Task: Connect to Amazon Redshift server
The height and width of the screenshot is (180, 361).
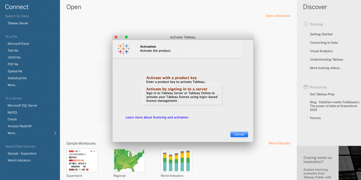Action: pos(19,126)
